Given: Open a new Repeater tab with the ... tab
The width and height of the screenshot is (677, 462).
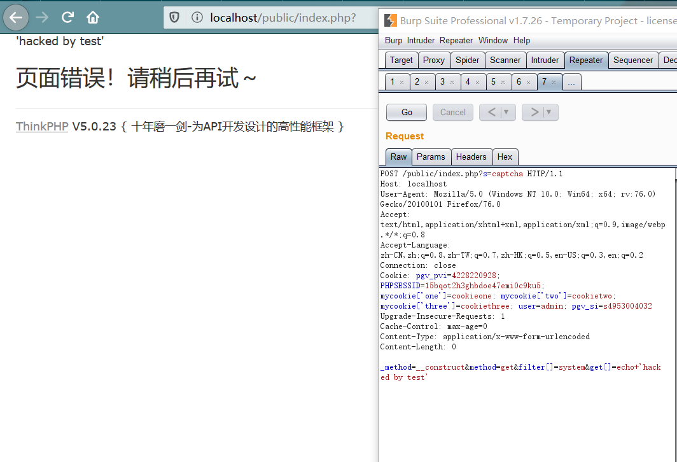Looking at the screenshot, I should click(x=571, y=81).
